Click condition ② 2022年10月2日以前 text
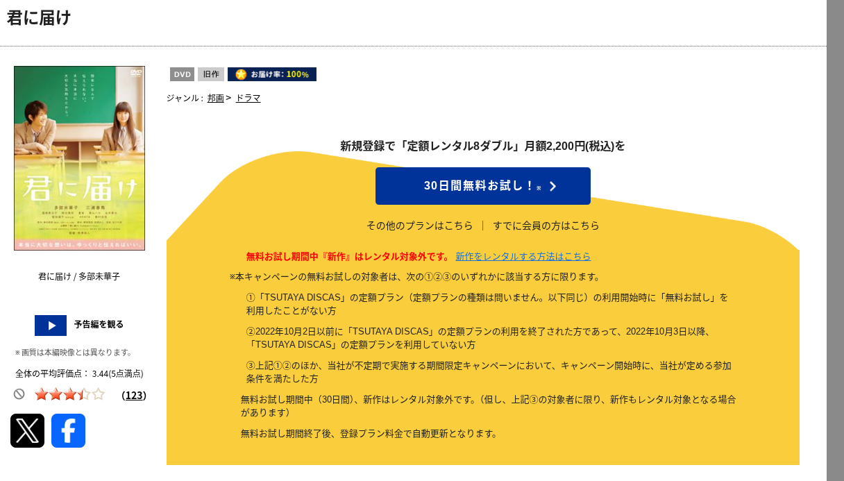The image size is (844, 481). pyautogui.click(x=479, y=338)
